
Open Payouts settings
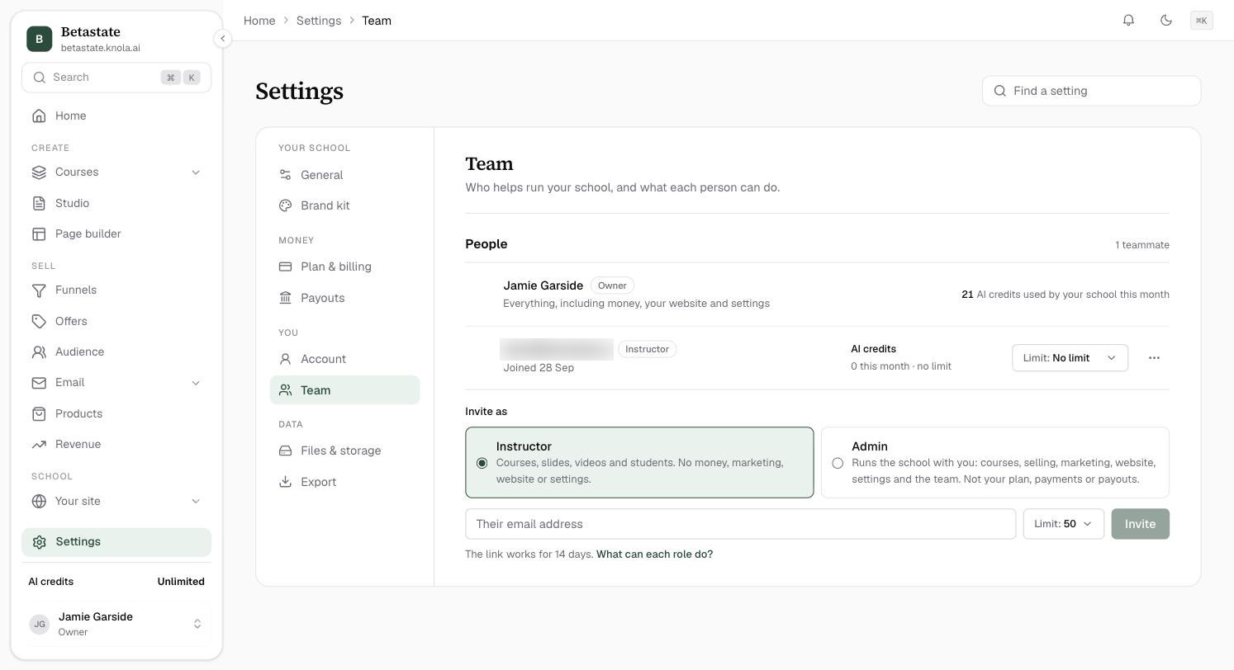[x=345, y=298]
